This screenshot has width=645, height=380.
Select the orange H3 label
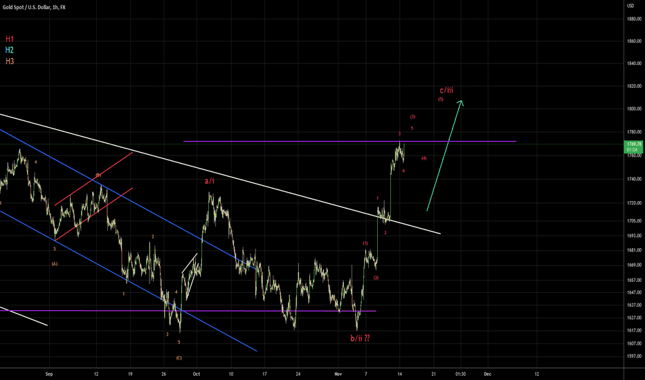click(10, 61)
